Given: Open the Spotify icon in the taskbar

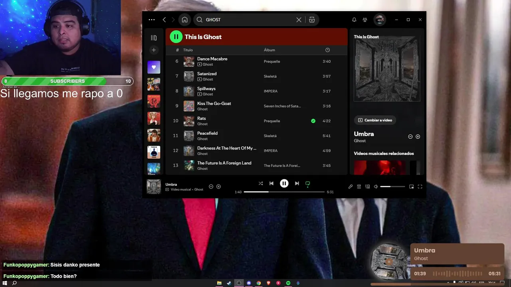Looking at the screenshot, I should pyautogui.click(x=288, y=283).
